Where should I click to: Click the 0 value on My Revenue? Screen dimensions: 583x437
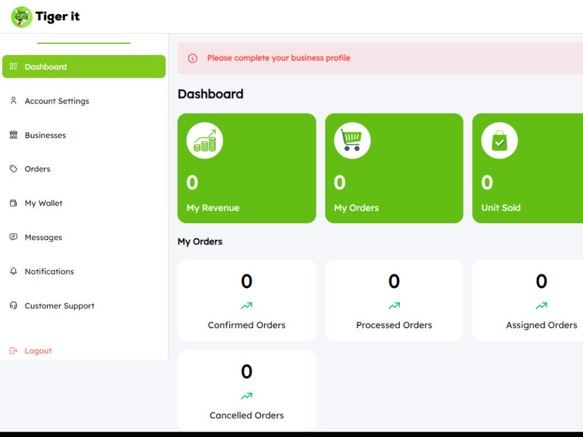point(192,182)
